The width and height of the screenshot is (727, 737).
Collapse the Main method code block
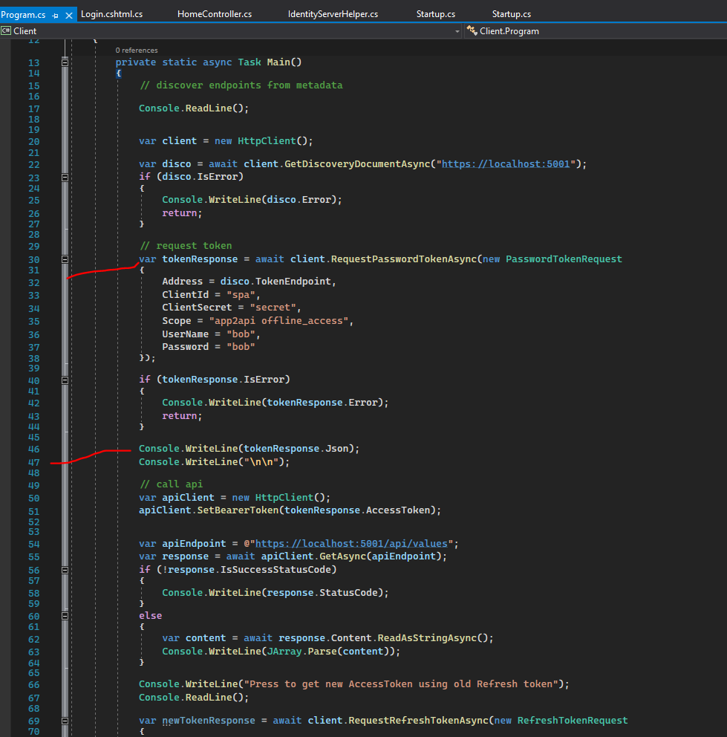coord(65,62)
